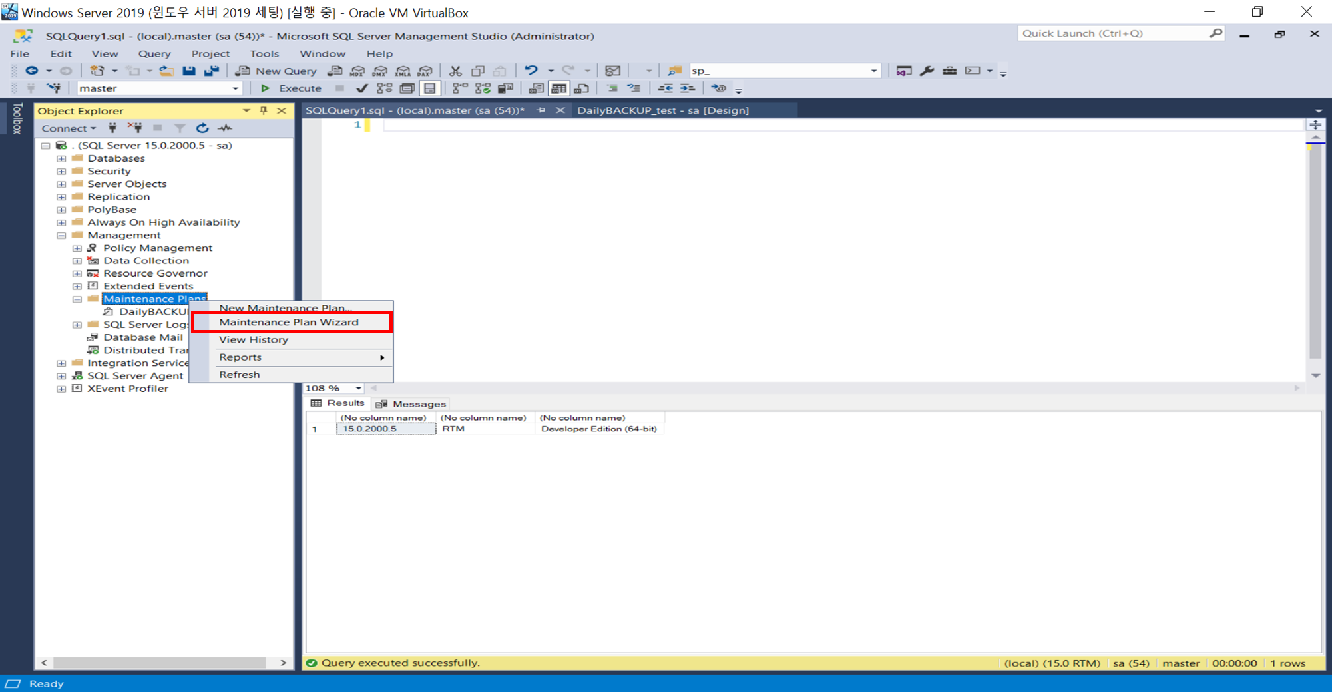The height and width of the screenshot is (692, 1332).
Task: Open the sp_ find combo box dropdown
Action: point(873,71)
